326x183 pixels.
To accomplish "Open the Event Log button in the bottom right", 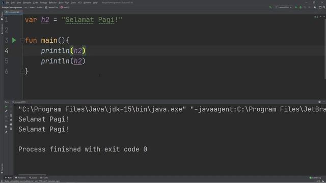I will click(x=315, y=178).
